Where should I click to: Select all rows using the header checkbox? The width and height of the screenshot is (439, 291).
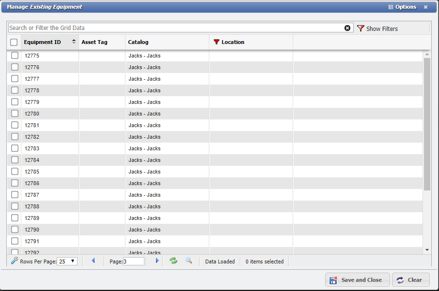[14, 42]
